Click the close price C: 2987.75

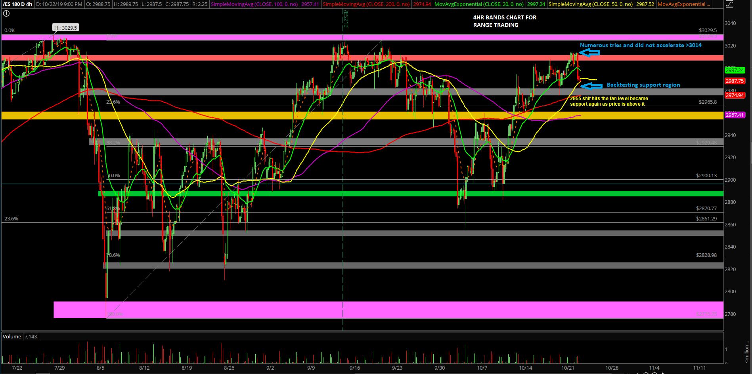pos(177,4)
